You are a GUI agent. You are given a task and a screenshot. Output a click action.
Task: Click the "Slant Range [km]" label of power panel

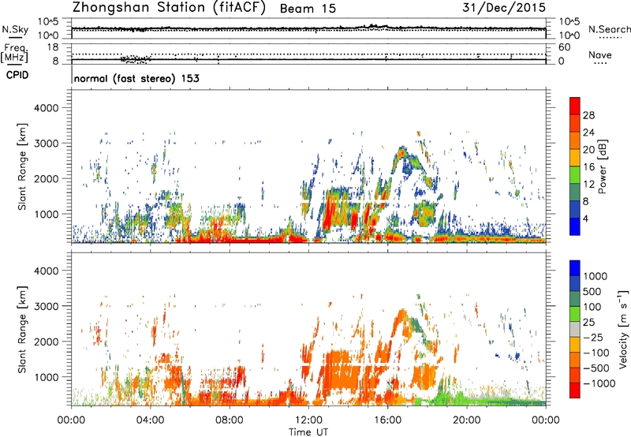click(22, 166)
